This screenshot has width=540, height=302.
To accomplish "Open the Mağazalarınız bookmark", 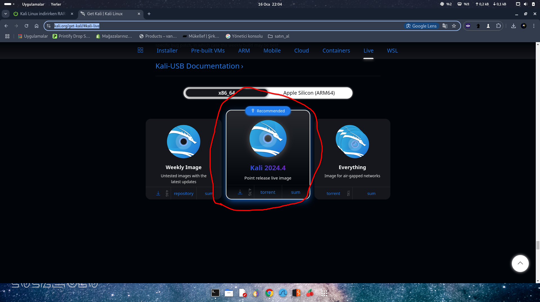I will click(114, 36).
